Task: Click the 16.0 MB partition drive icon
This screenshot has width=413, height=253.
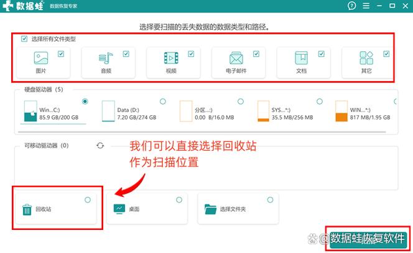Action: pos(186,111)
